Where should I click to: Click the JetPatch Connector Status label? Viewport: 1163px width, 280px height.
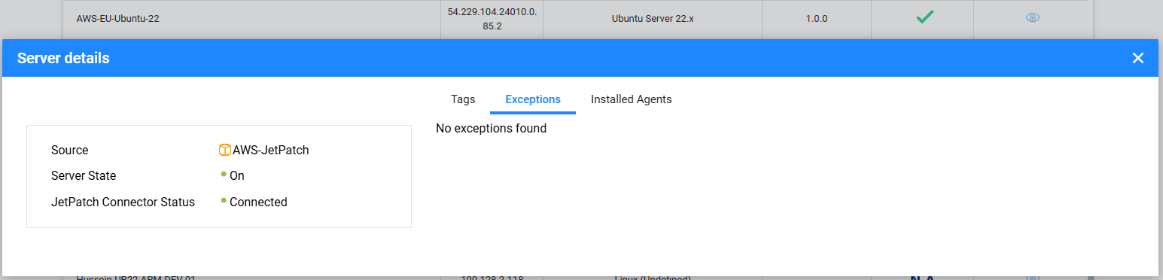pyautogui.click(x=123, y=202)
